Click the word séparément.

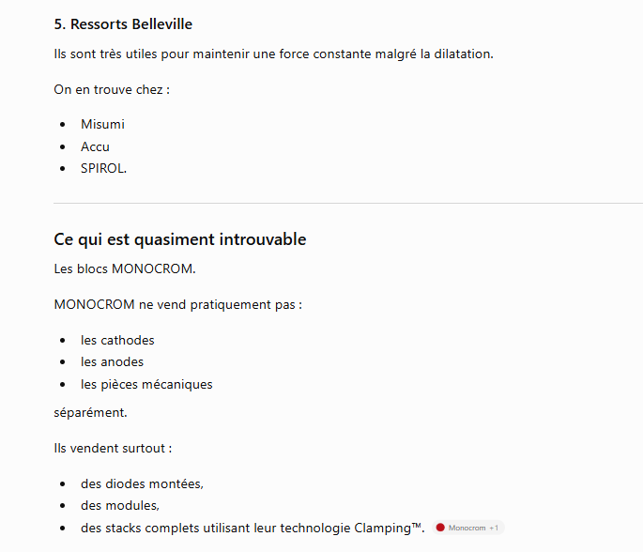91,412
